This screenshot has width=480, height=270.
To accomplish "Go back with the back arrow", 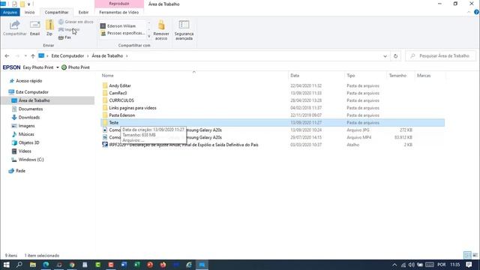I will [7, 56].
